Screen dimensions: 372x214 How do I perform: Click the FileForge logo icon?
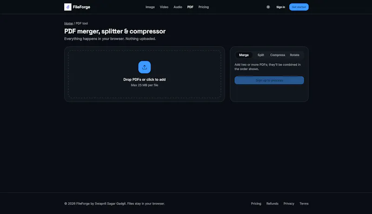(67, 7)
